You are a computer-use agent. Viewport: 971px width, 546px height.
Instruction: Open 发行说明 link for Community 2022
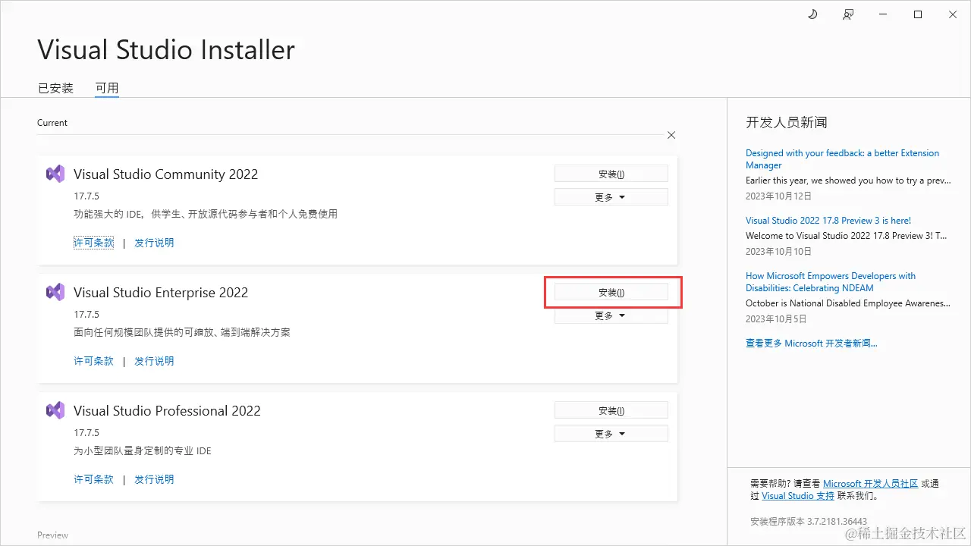click(154, 243)
